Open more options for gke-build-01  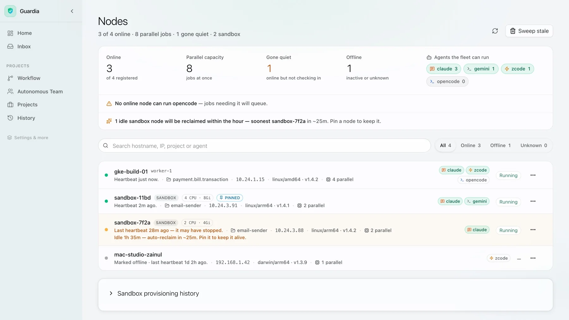[533, 175]
